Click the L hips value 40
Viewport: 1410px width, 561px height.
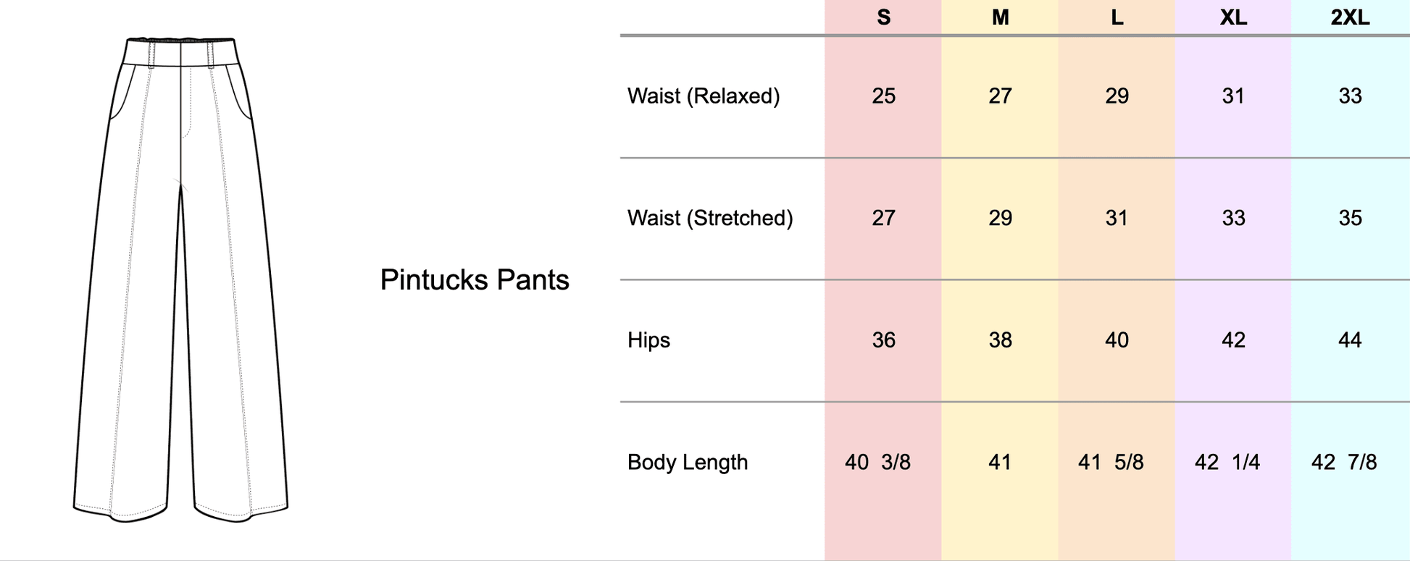(1117, 340)
